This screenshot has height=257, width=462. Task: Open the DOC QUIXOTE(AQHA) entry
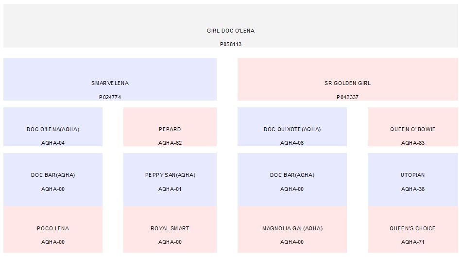(x=292, y=129)
